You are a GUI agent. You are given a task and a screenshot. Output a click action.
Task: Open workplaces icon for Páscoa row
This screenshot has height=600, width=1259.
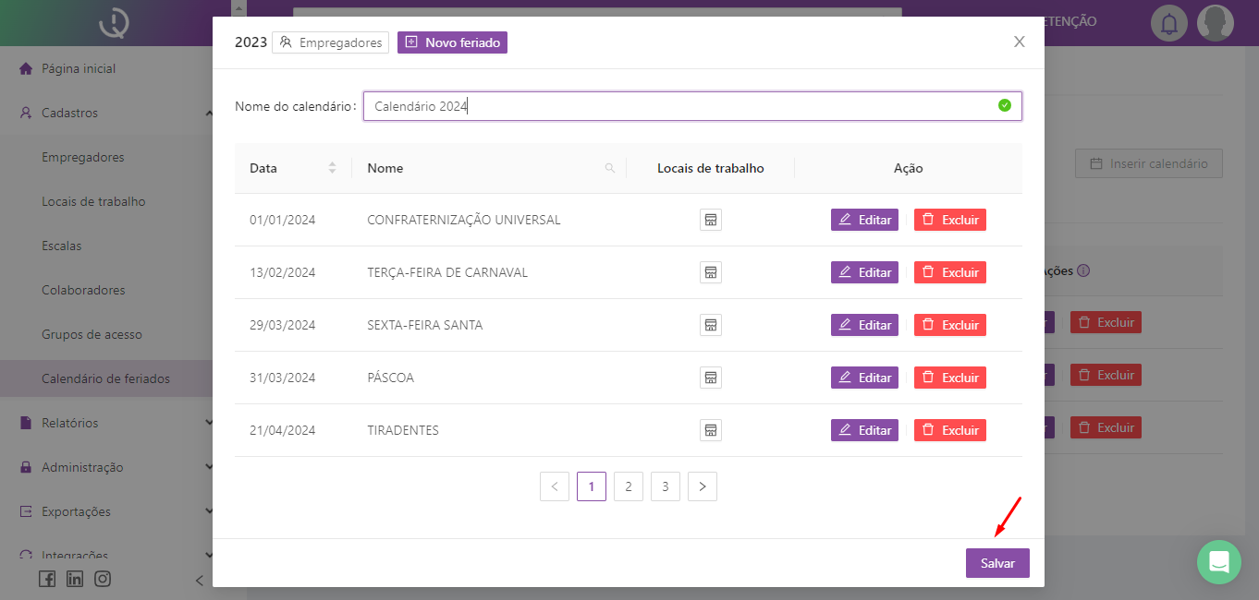click(710, 378)
